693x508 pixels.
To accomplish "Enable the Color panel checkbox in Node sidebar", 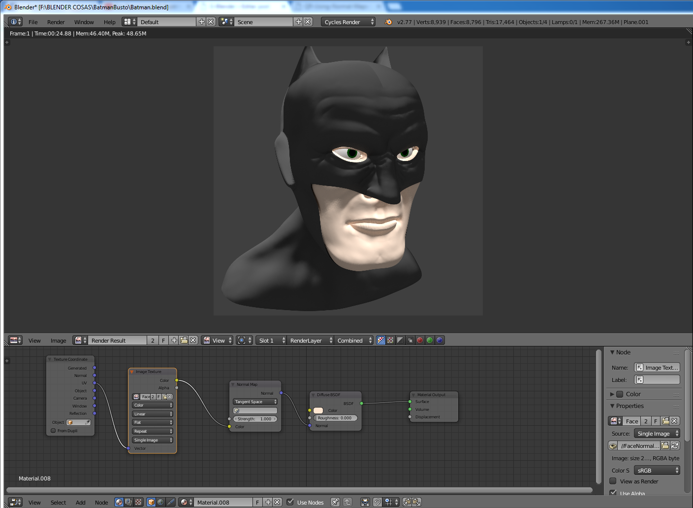I will 620,394.
